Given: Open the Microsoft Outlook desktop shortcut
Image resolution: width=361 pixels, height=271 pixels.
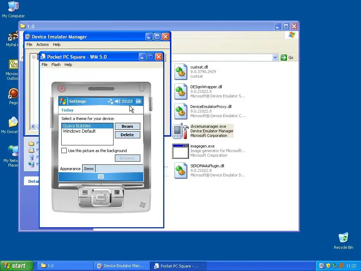Looking at the screenshot, I should click(x=12, y=70).
